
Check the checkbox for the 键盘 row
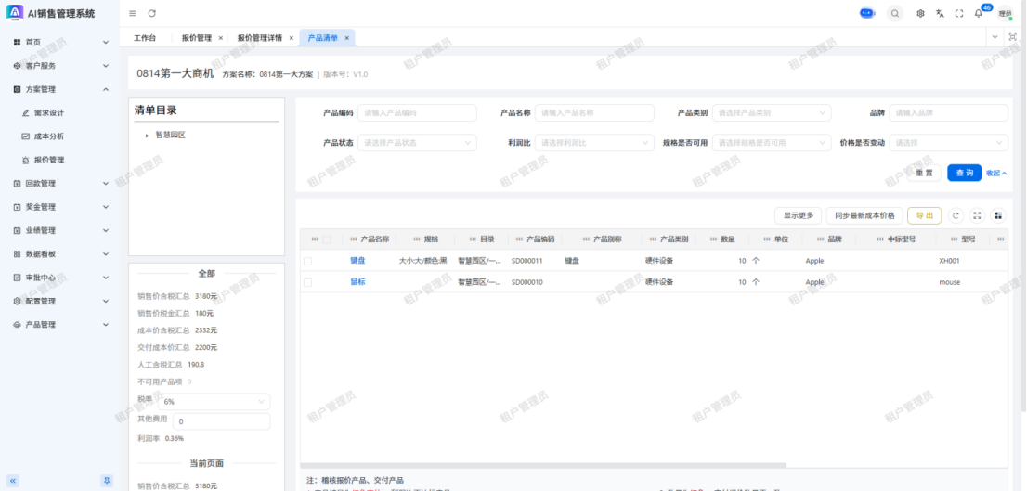(x=307, y=261)
